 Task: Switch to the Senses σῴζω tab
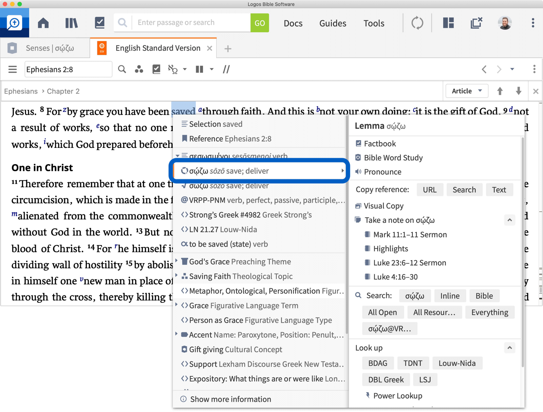point(45,48)
